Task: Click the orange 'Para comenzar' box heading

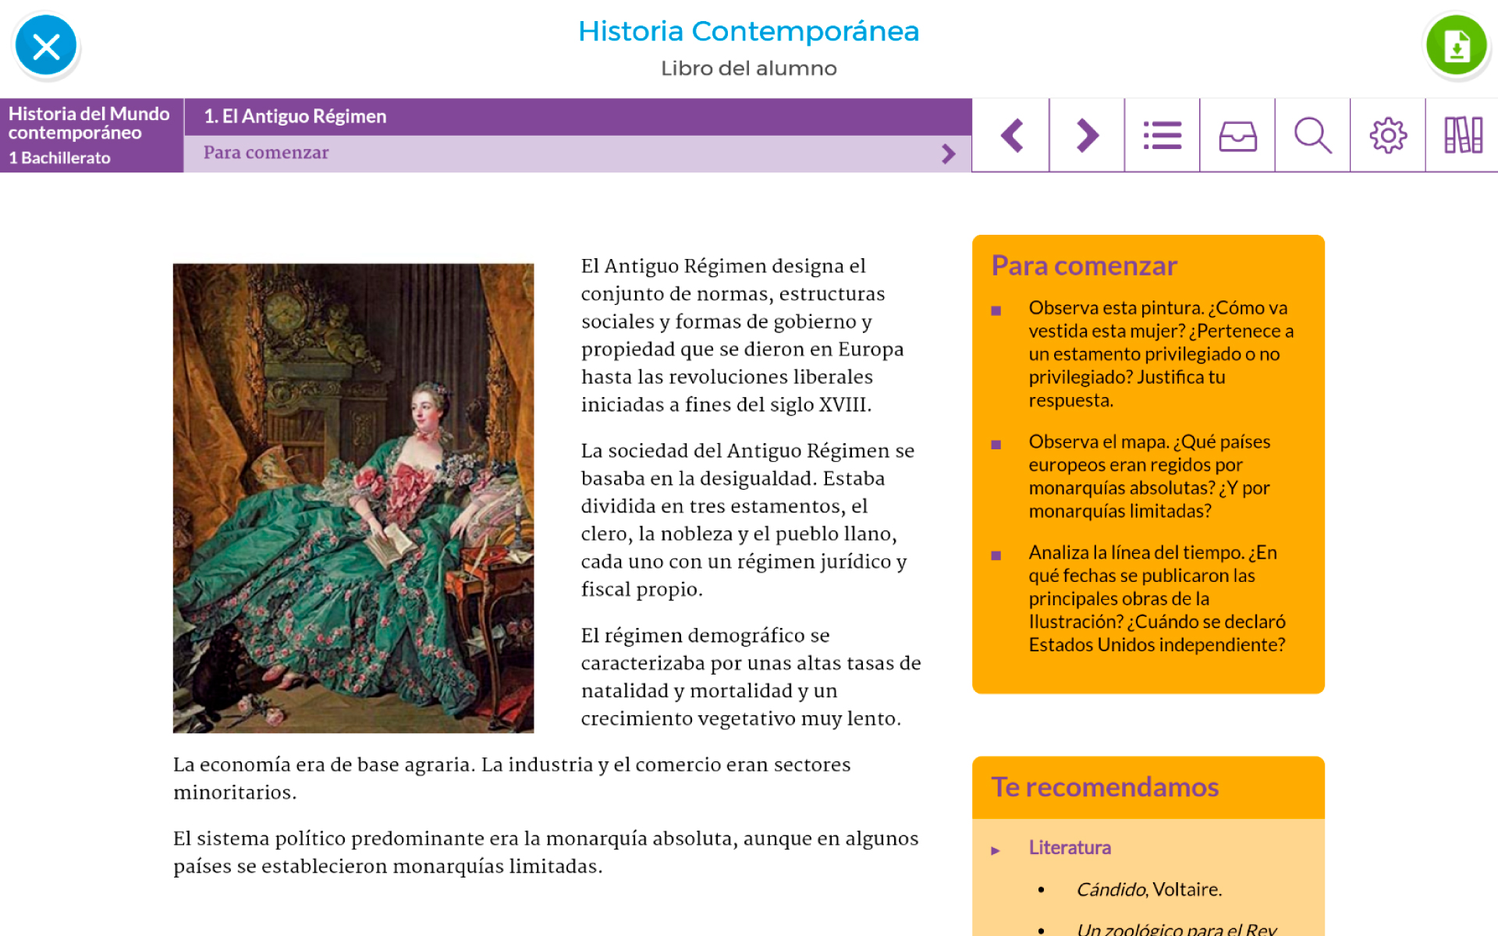Action: click(x=1084, y=266)
